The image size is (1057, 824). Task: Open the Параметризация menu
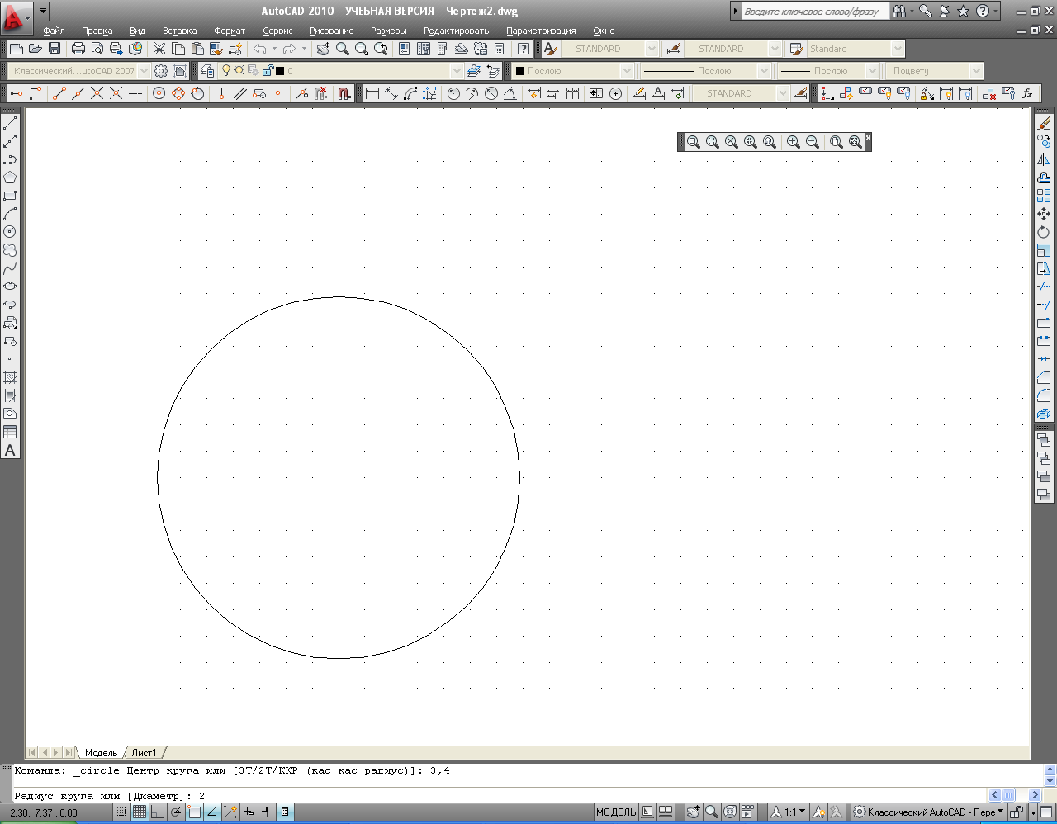click(x=541, y=31)
